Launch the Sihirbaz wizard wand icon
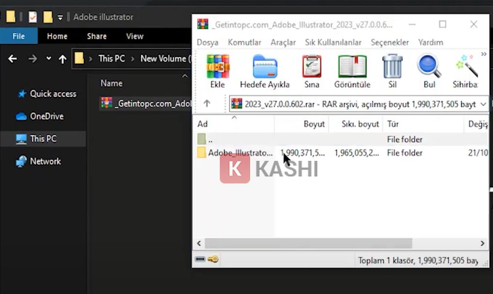Viewport: 493px width, 294px height. 465,67
